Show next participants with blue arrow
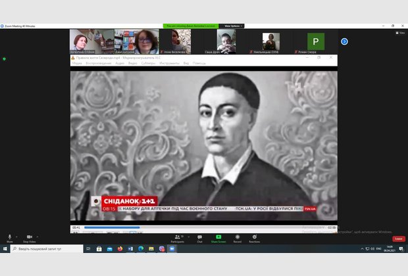The width and height of the screenshot is (408, 276). click(x=344, y=41)
